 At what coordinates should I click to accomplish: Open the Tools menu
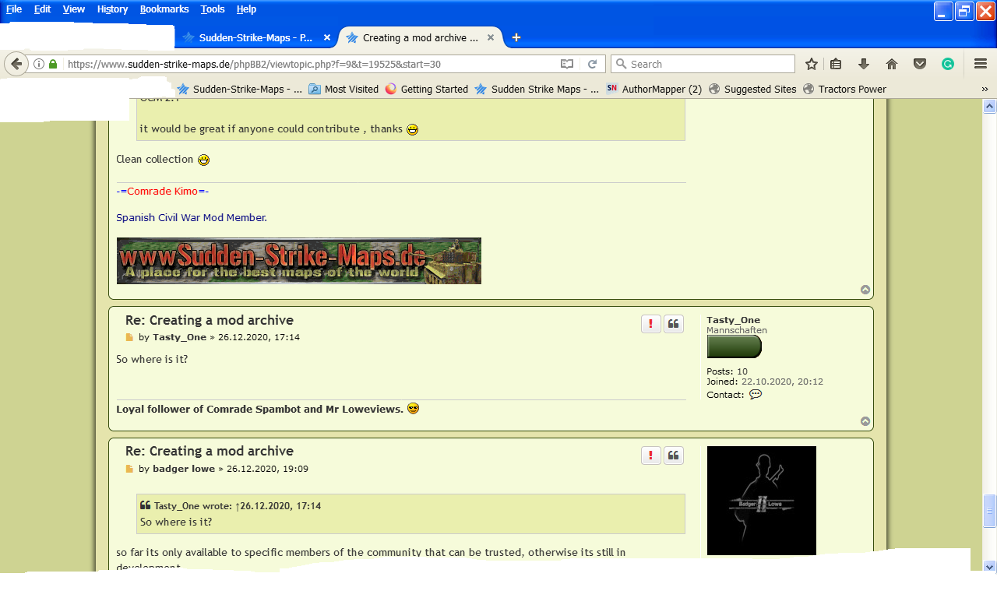[213, 9]
